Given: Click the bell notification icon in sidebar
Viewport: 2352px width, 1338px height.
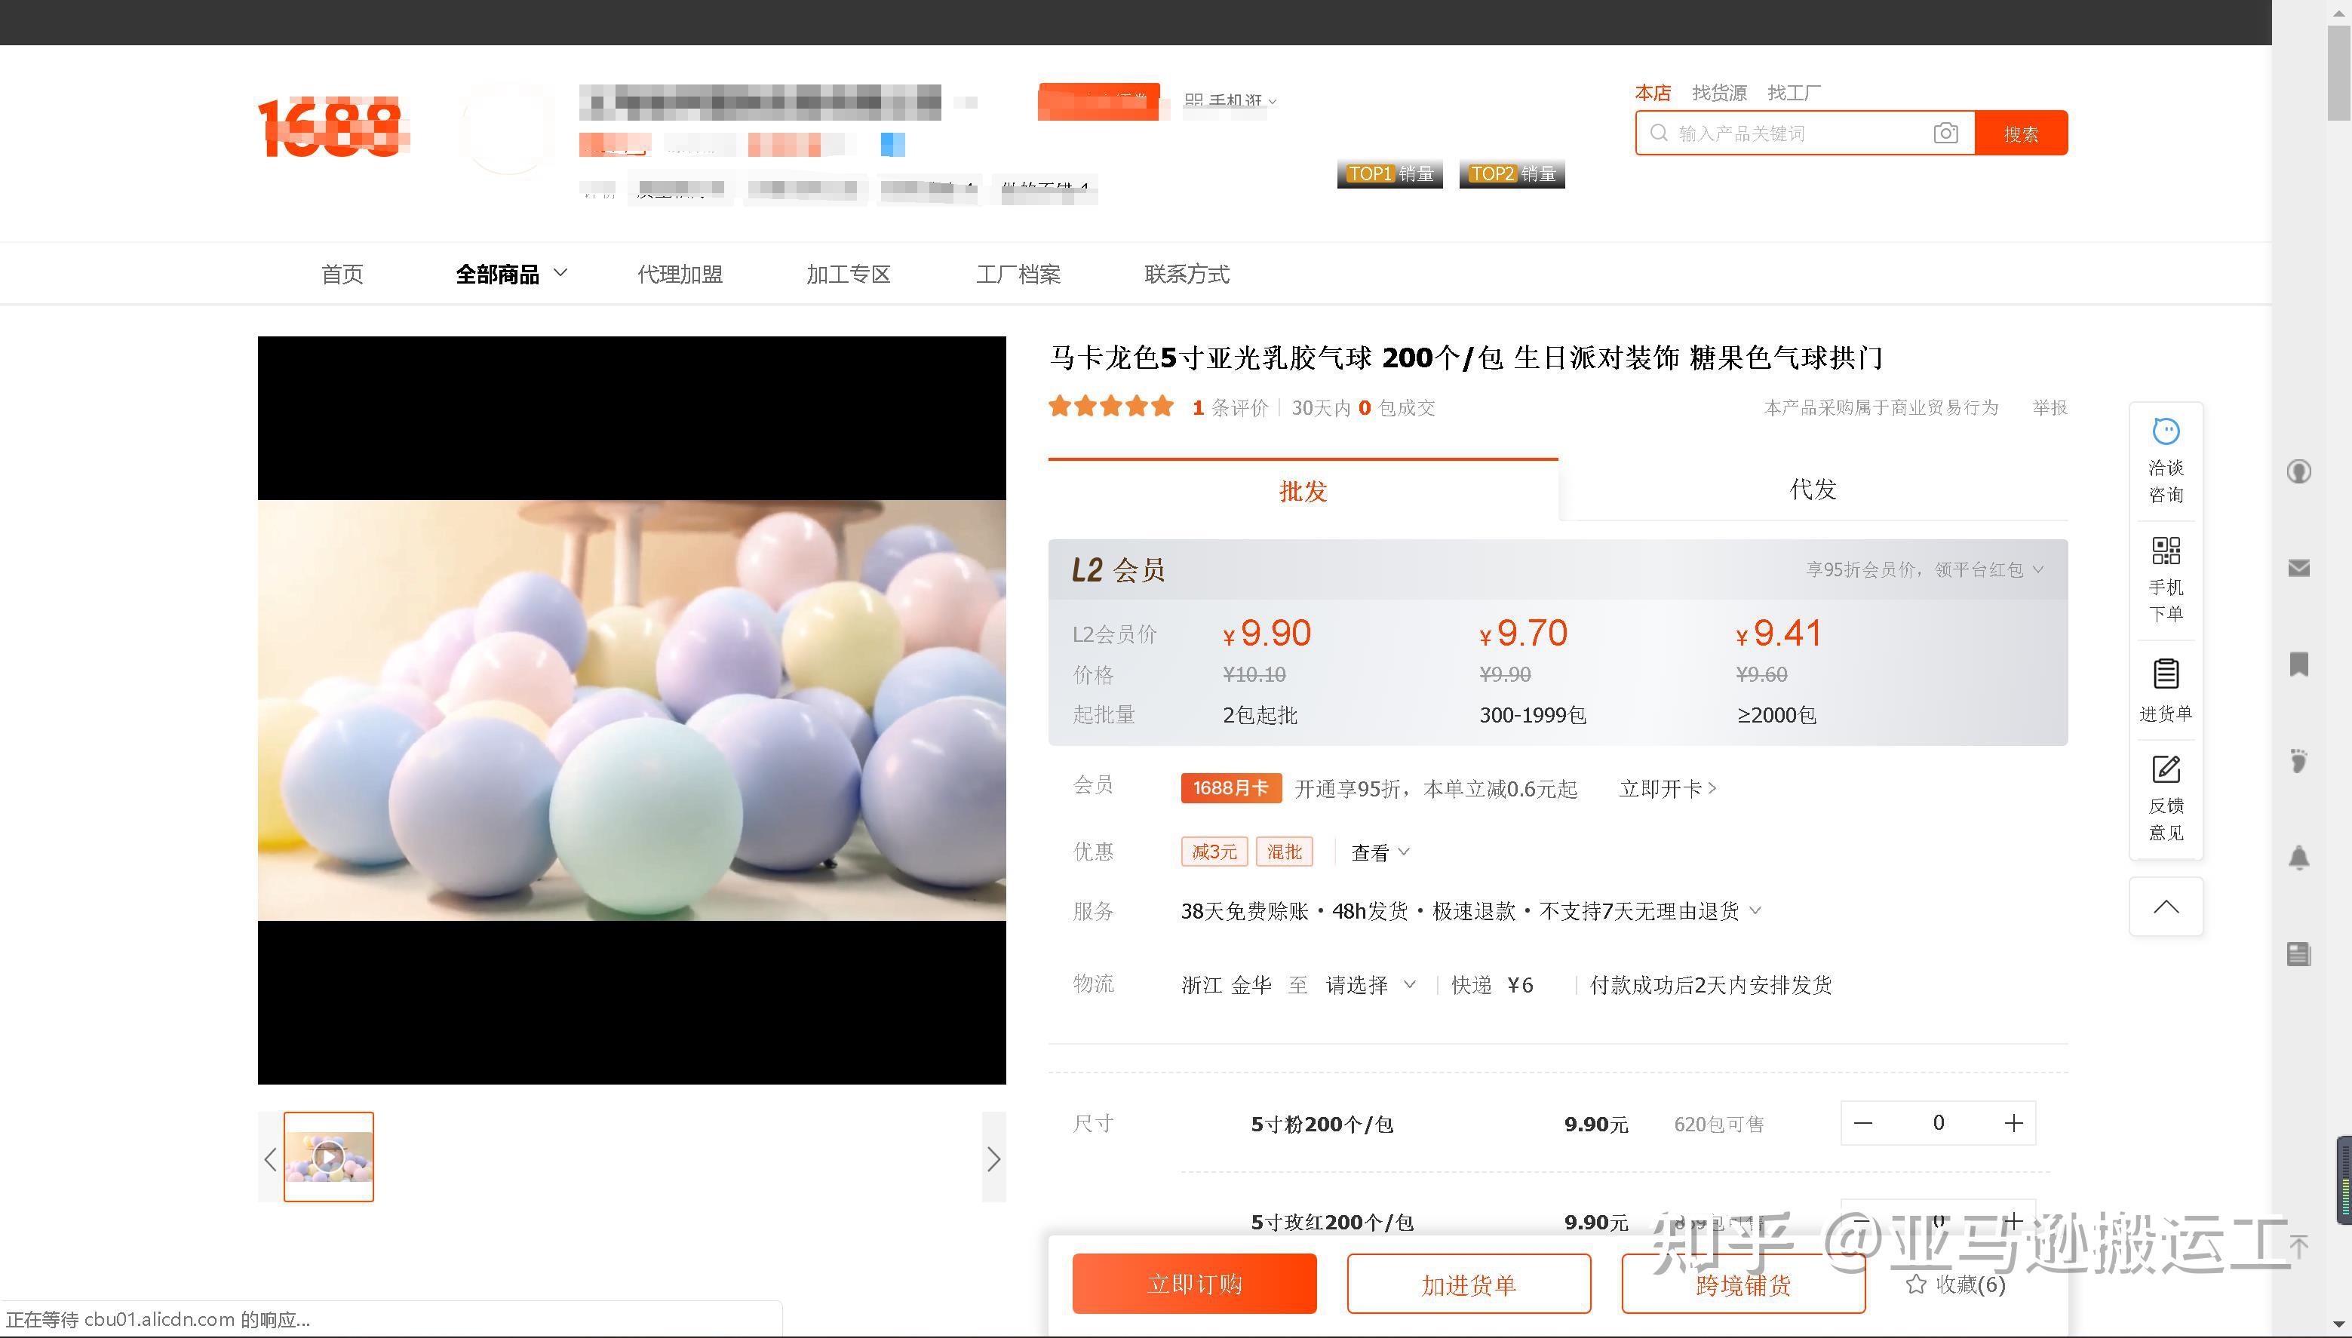Looking at the screenshot, I should (x=2298, y=858).
